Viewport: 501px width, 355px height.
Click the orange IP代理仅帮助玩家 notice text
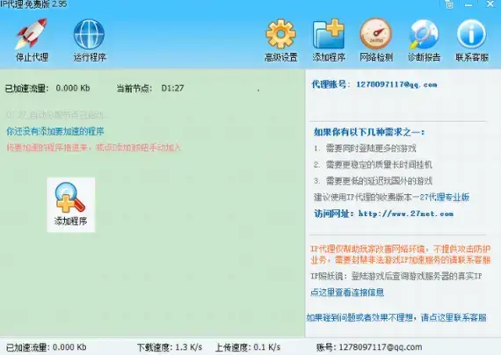(401, 254)
